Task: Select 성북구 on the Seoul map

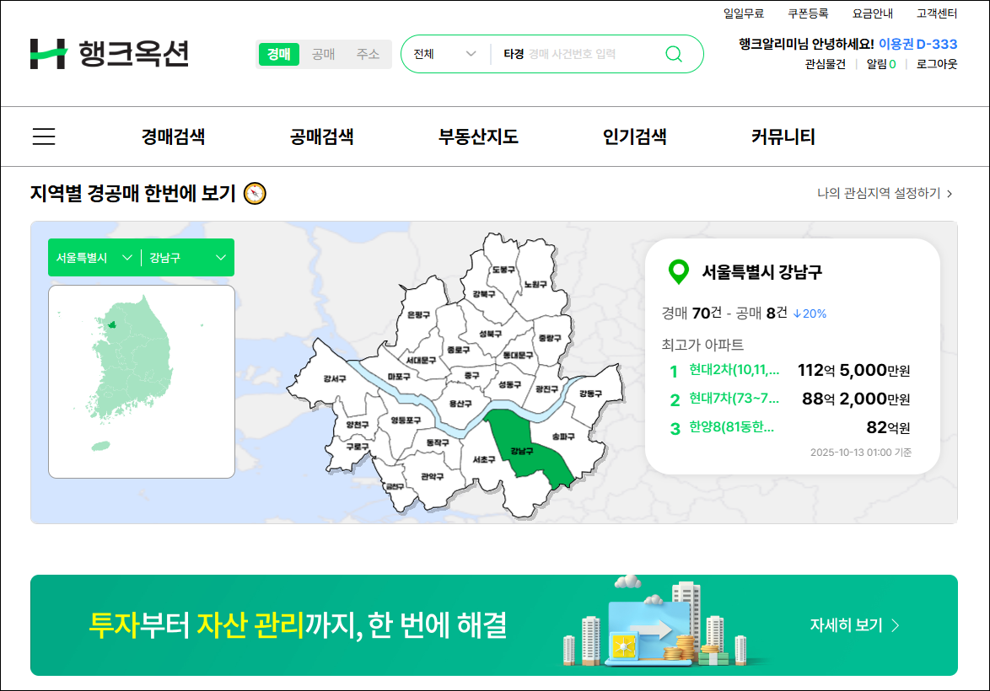Action: click(491, 333)
